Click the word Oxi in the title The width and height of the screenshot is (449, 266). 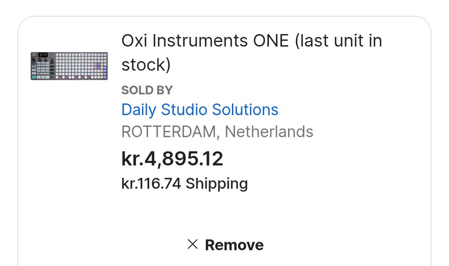click(x=134, y=41)
